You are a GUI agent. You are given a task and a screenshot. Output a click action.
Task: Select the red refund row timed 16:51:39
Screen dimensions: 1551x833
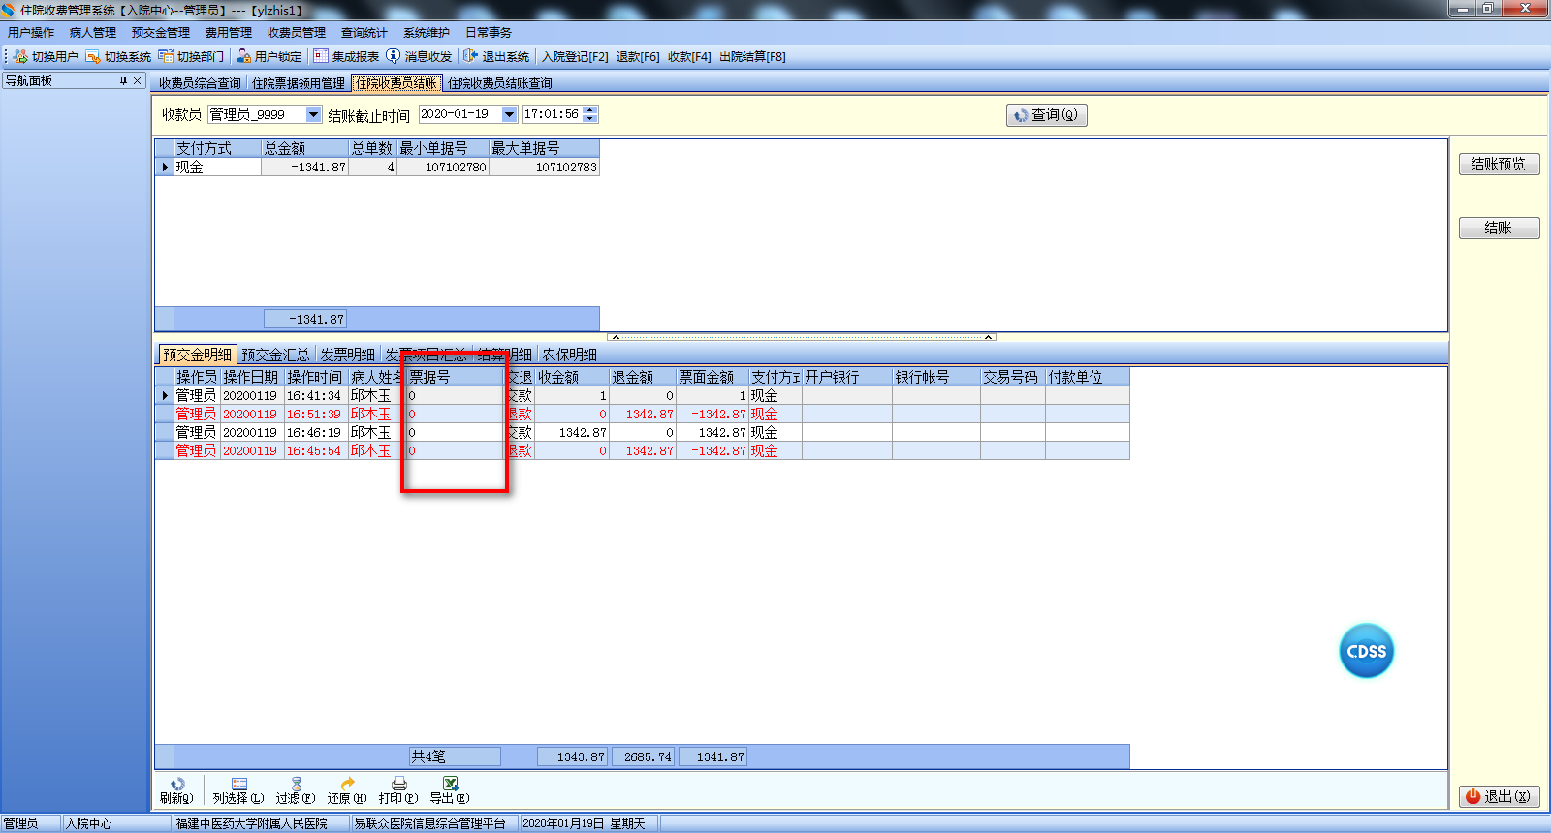pos(642,414)
